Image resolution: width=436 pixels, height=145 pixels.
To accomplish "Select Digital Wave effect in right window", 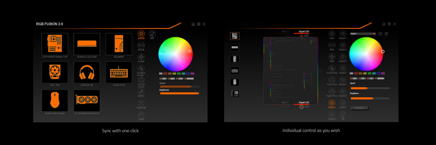I will pyautogui.click(x=332, y=92).
